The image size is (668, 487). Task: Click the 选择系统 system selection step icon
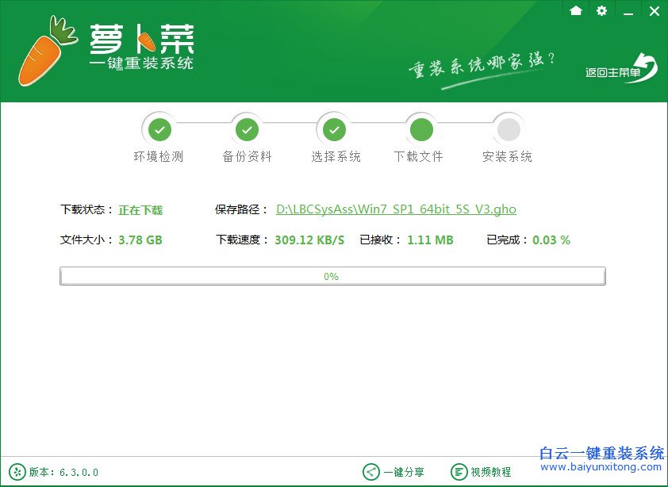click(334, 128)
